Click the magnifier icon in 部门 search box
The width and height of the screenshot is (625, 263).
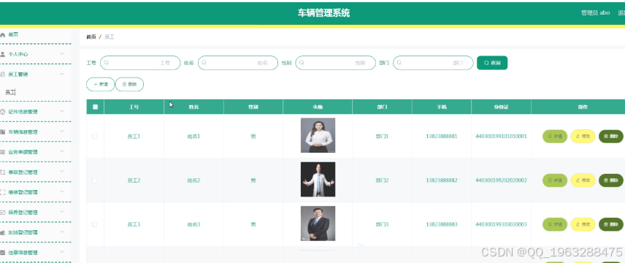tap(399, 63)
